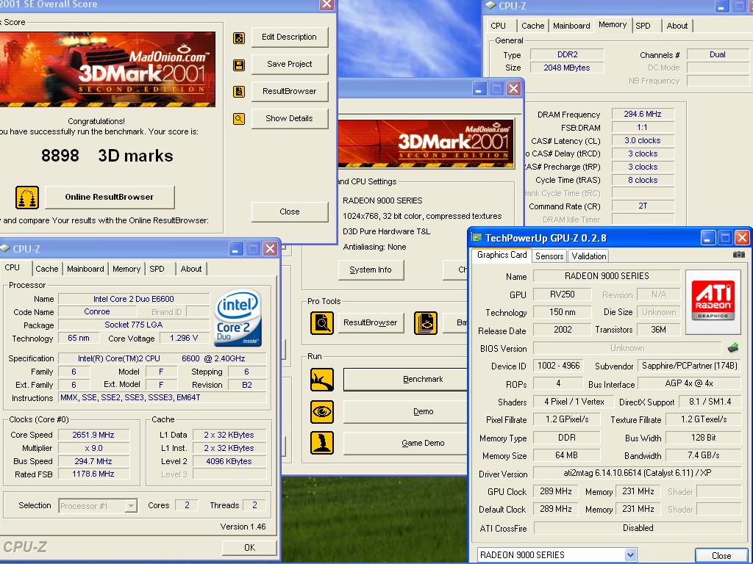Click the Demo eye icon
The width and height of the screenshot is (753, 564).
(x=322, y=411)
